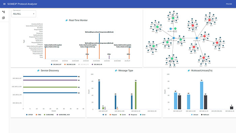Toggle the Multicast legend item
Screen dimensions: 236x133
[205, 115]
